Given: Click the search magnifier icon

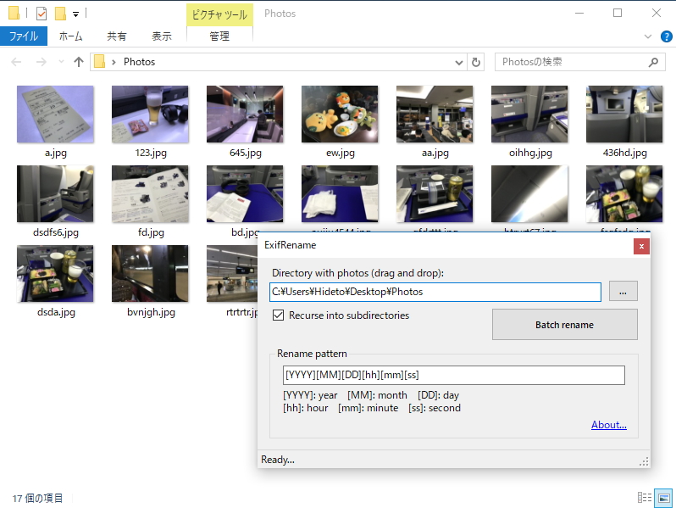Looking at the screenshot, I should (654, 62).
